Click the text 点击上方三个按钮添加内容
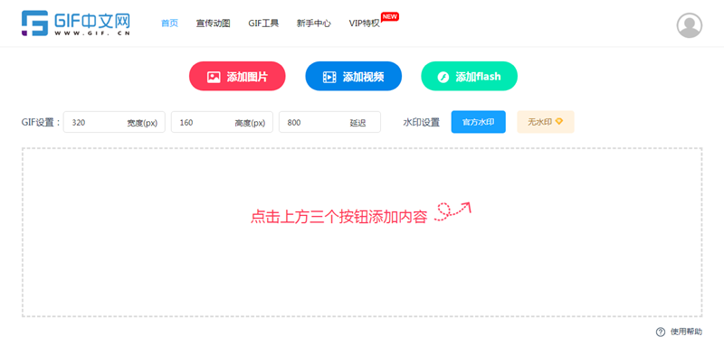This screenshot has height=346, width=724. pyautogui.click(x=338, y=217)
